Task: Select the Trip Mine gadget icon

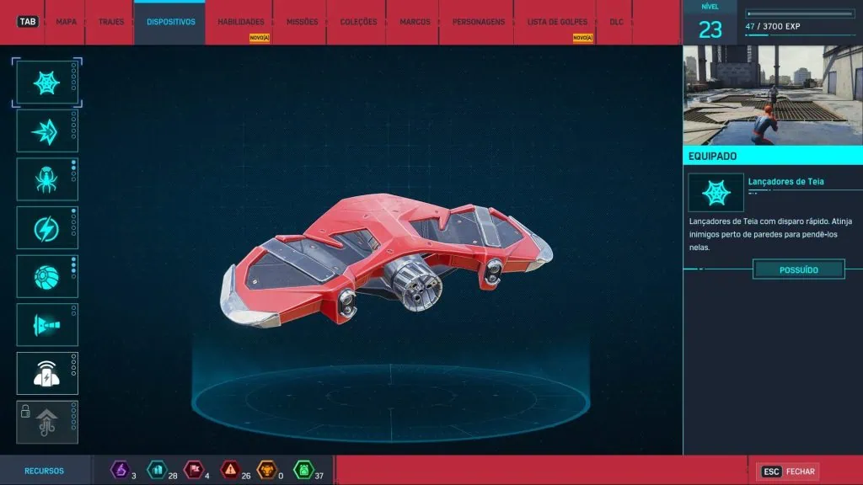Action: 47,325
